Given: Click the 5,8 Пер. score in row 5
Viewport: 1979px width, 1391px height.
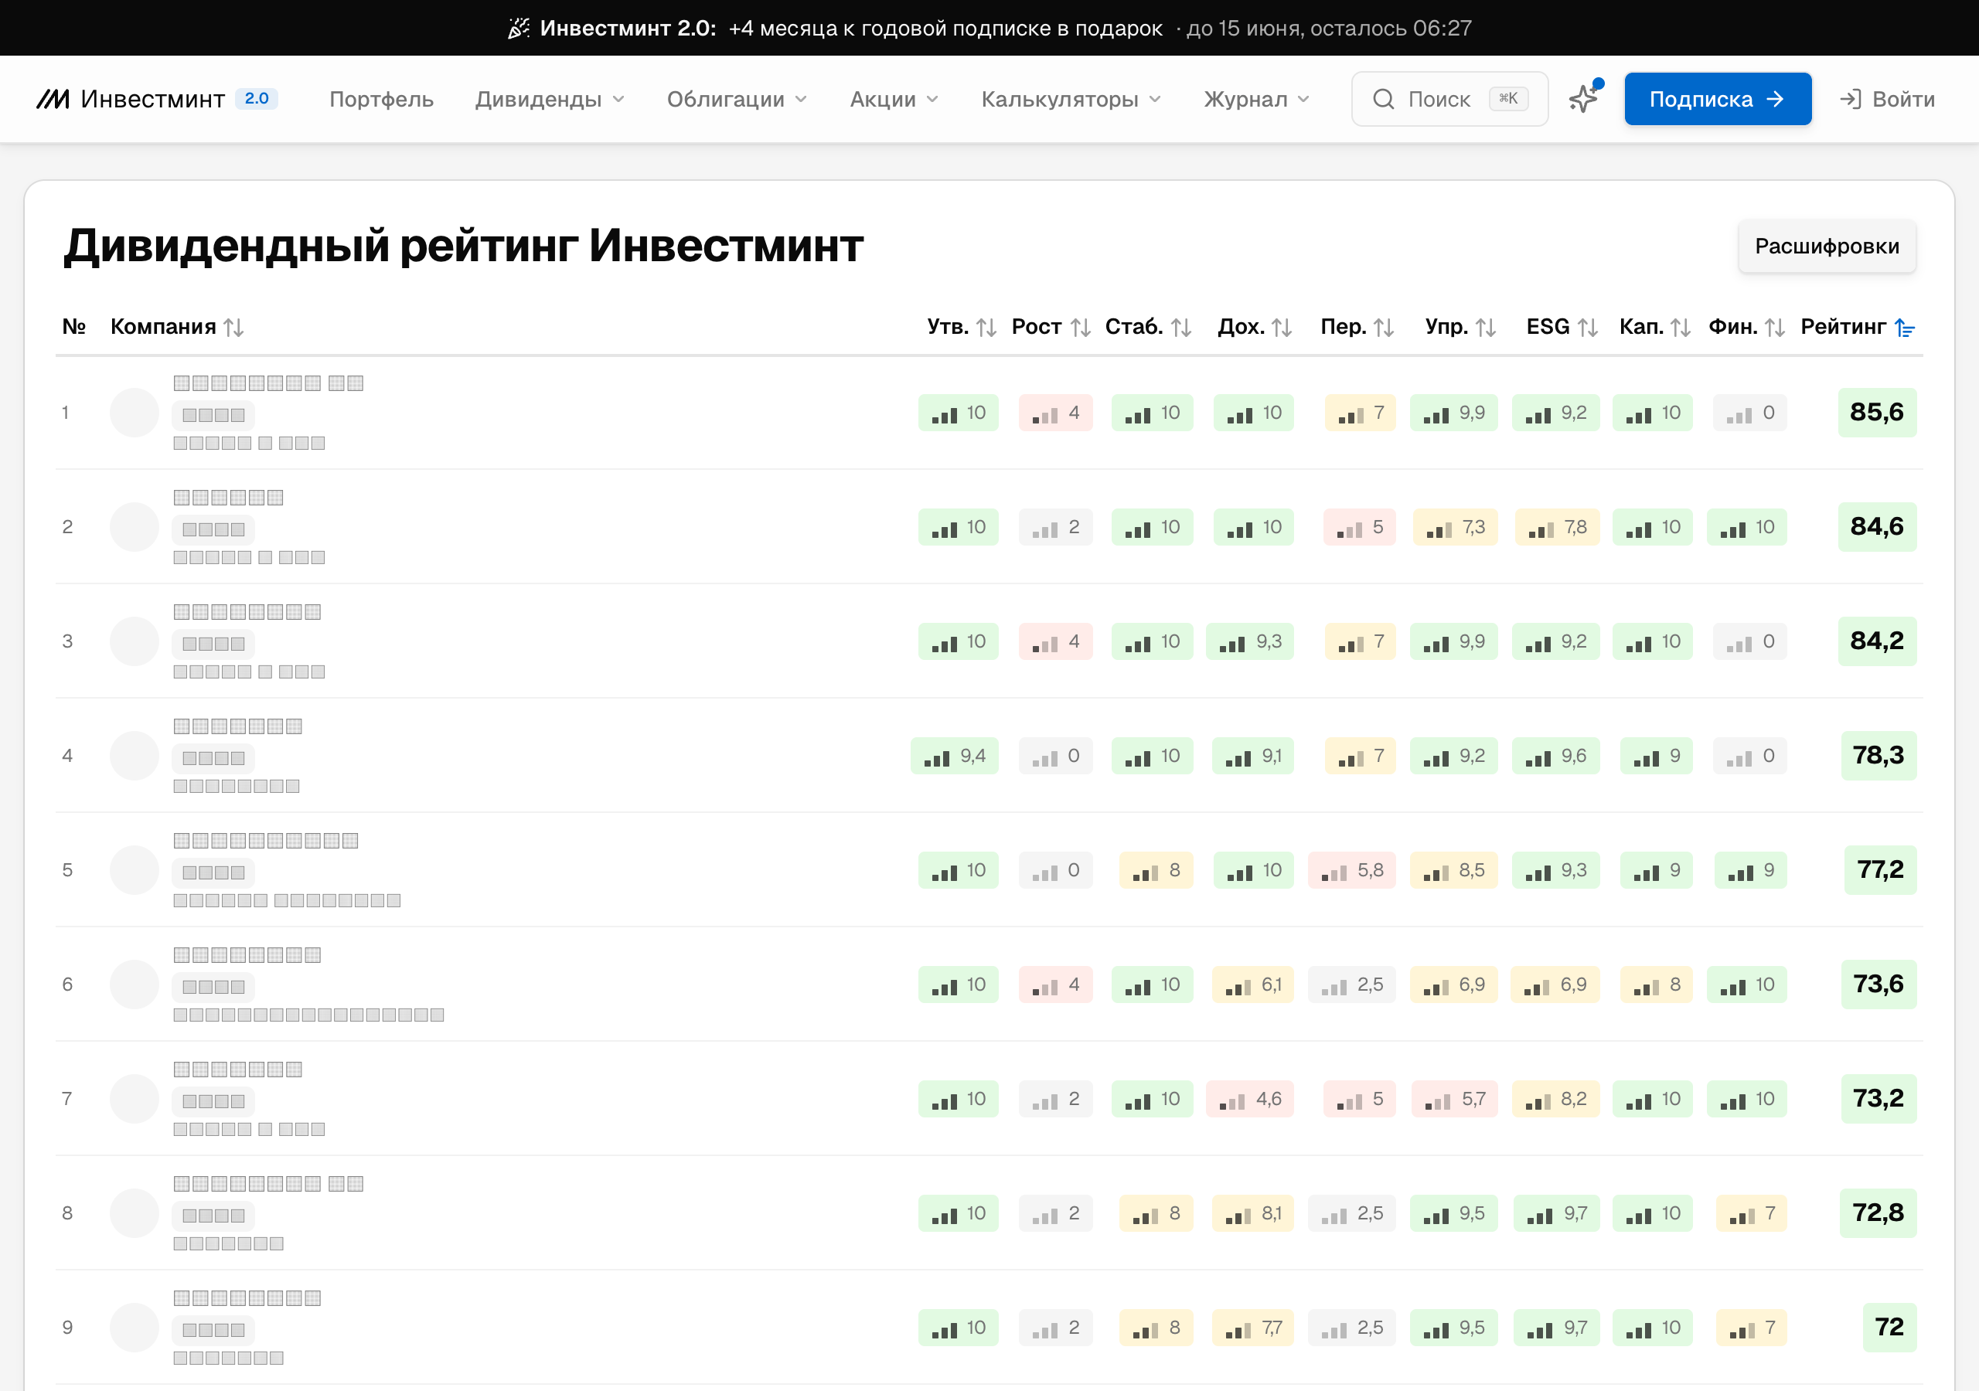Looking at the screenshot, I should [x=1351, y=870].
